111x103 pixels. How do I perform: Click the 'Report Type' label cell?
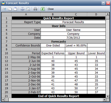[26, 22]
